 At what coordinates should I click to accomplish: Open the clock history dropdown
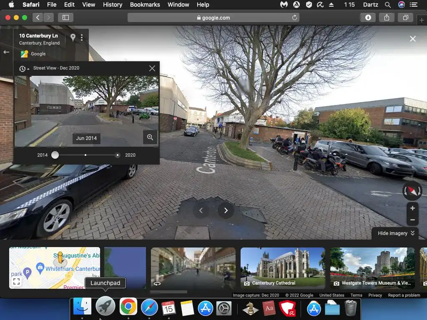click(x=24, y=69)
